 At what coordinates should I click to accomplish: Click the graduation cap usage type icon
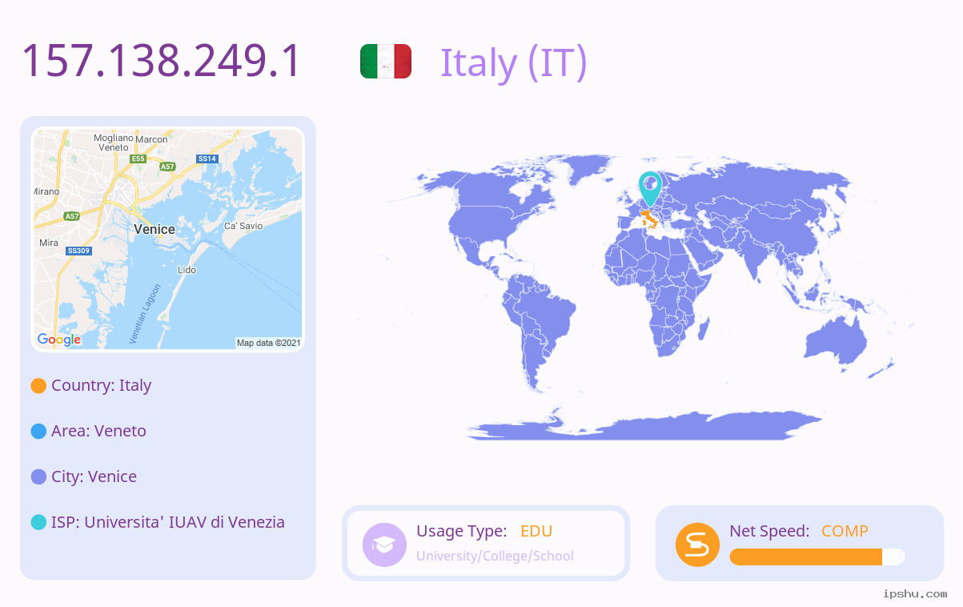point(384,545)
